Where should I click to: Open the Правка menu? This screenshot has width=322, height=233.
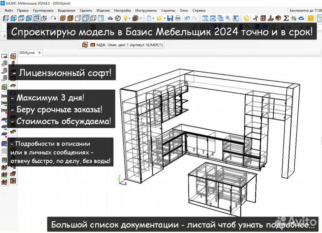pos(23,10)
